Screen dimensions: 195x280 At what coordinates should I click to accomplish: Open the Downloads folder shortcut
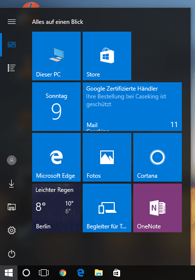pyautogui.click(x=12, y=184)
